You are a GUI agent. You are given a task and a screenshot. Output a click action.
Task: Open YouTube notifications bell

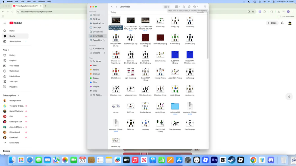(x=282, y=23)
